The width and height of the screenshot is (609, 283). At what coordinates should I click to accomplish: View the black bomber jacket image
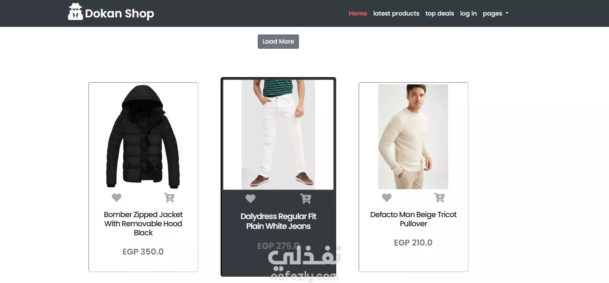pyautogui.click(x=143, y=137)
